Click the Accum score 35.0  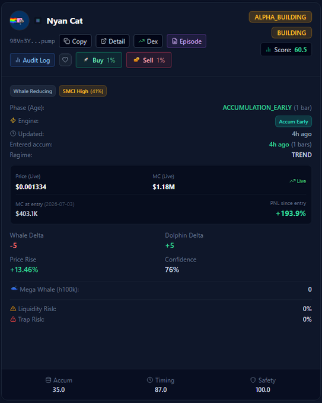[x=59, y=389]
